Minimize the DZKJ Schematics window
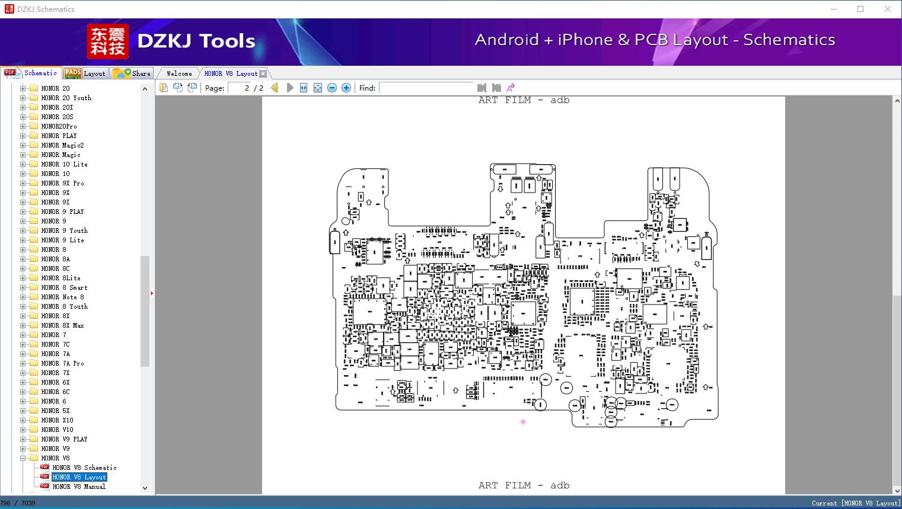The image size is (902, 509). [x=834, y=9]
